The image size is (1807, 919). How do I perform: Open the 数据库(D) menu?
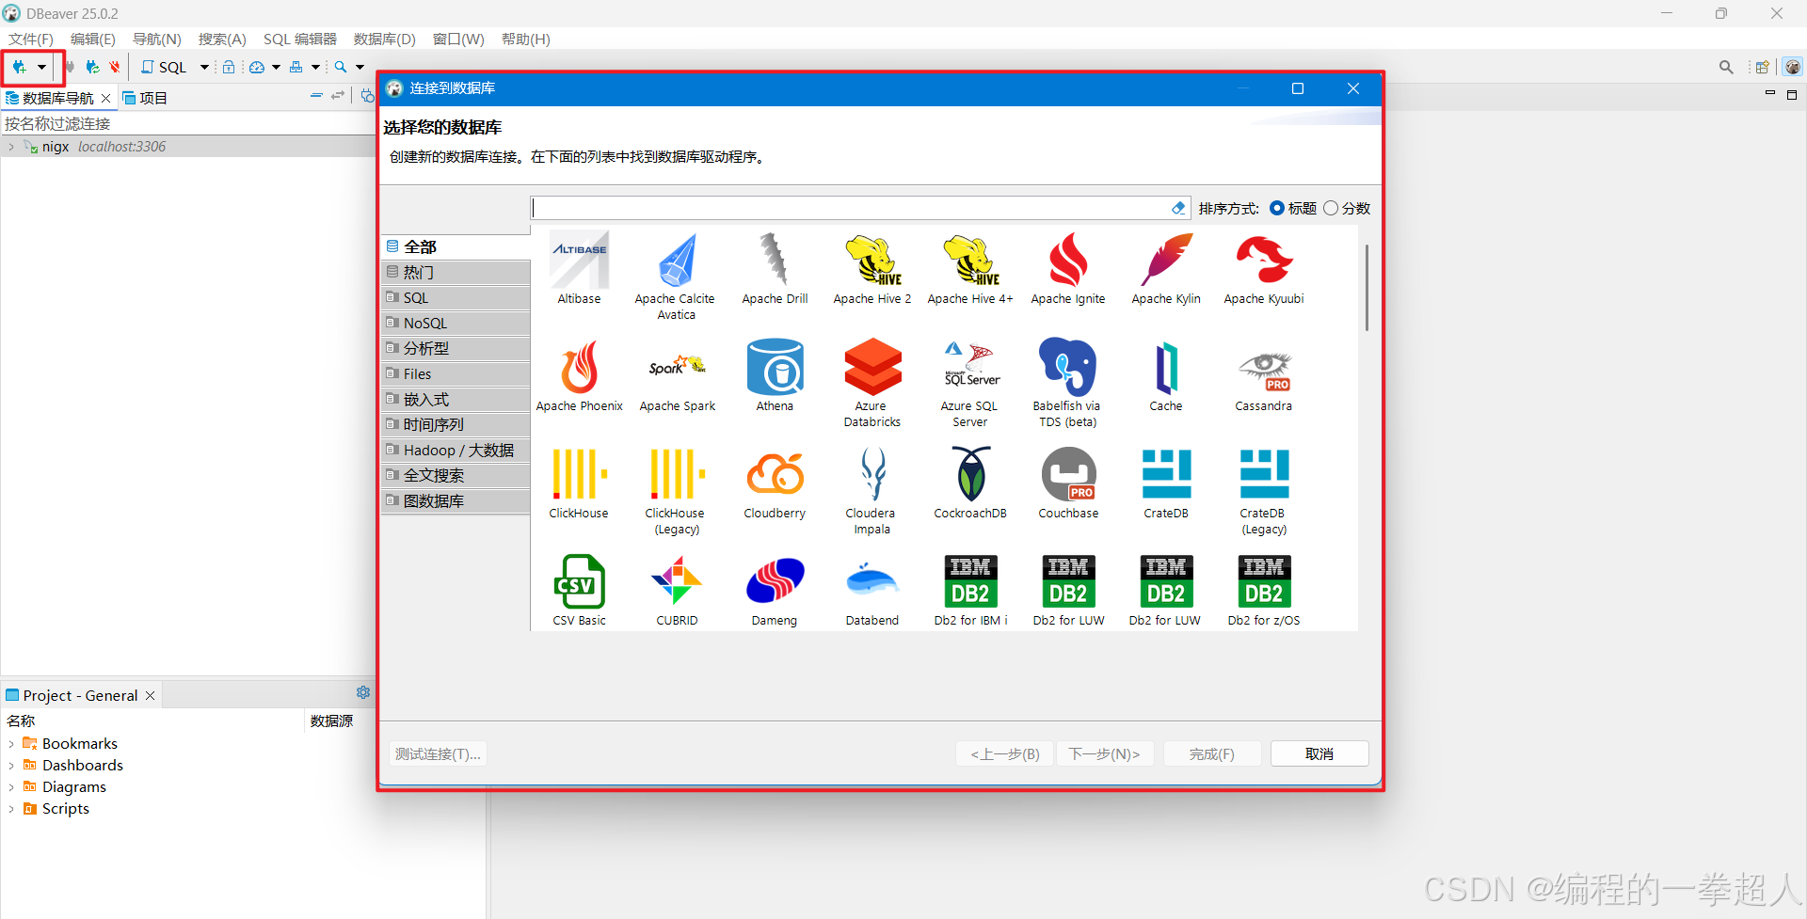pos(385,39)
